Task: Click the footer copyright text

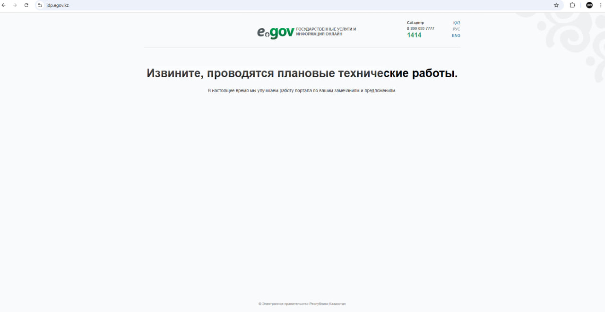Action: 302,303
